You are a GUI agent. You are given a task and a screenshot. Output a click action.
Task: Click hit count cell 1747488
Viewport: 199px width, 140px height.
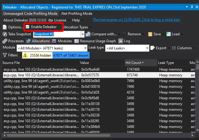pyautogui.click(x=133, y=69)
